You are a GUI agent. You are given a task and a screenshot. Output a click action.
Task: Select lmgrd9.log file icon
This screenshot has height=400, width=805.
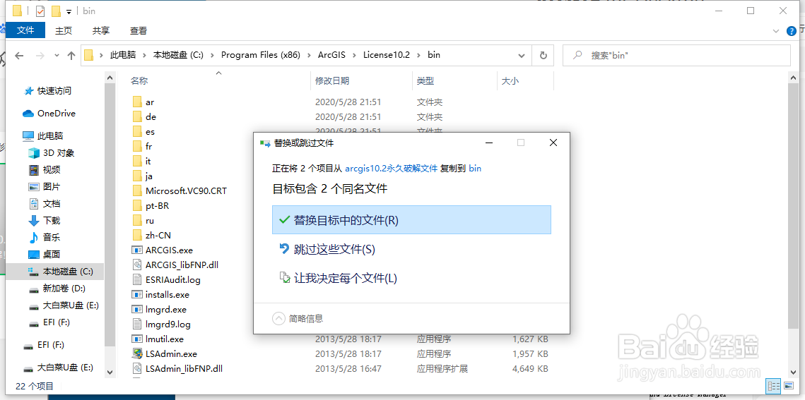(136, 325)
